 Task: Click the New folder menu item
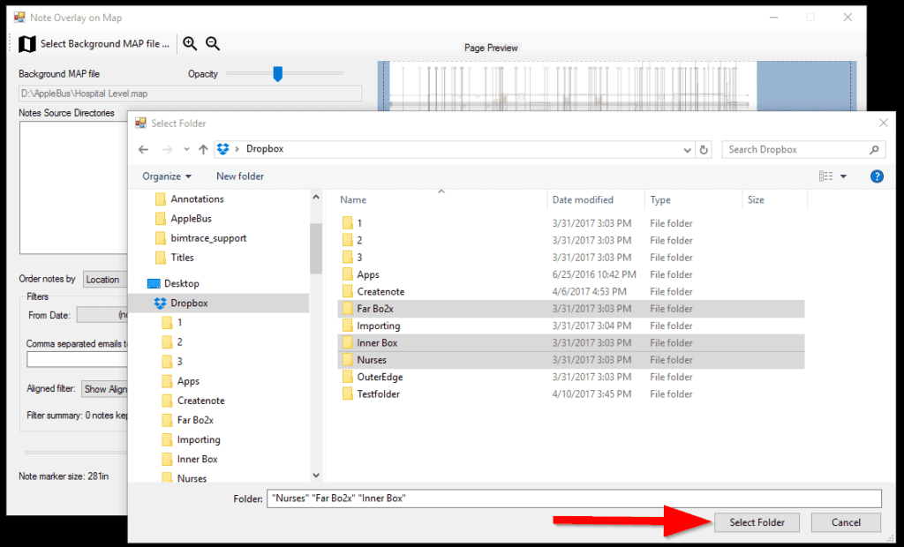tap(240, 176)
